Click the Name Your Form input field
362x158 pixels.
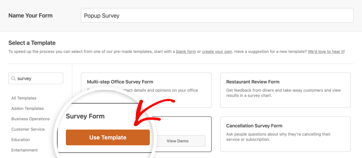pyautogui.click(x=217, y=16)
